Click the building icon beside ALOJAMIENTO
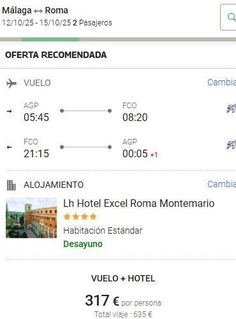This screenshot has width=236, height=319. [x=11, y=185]
